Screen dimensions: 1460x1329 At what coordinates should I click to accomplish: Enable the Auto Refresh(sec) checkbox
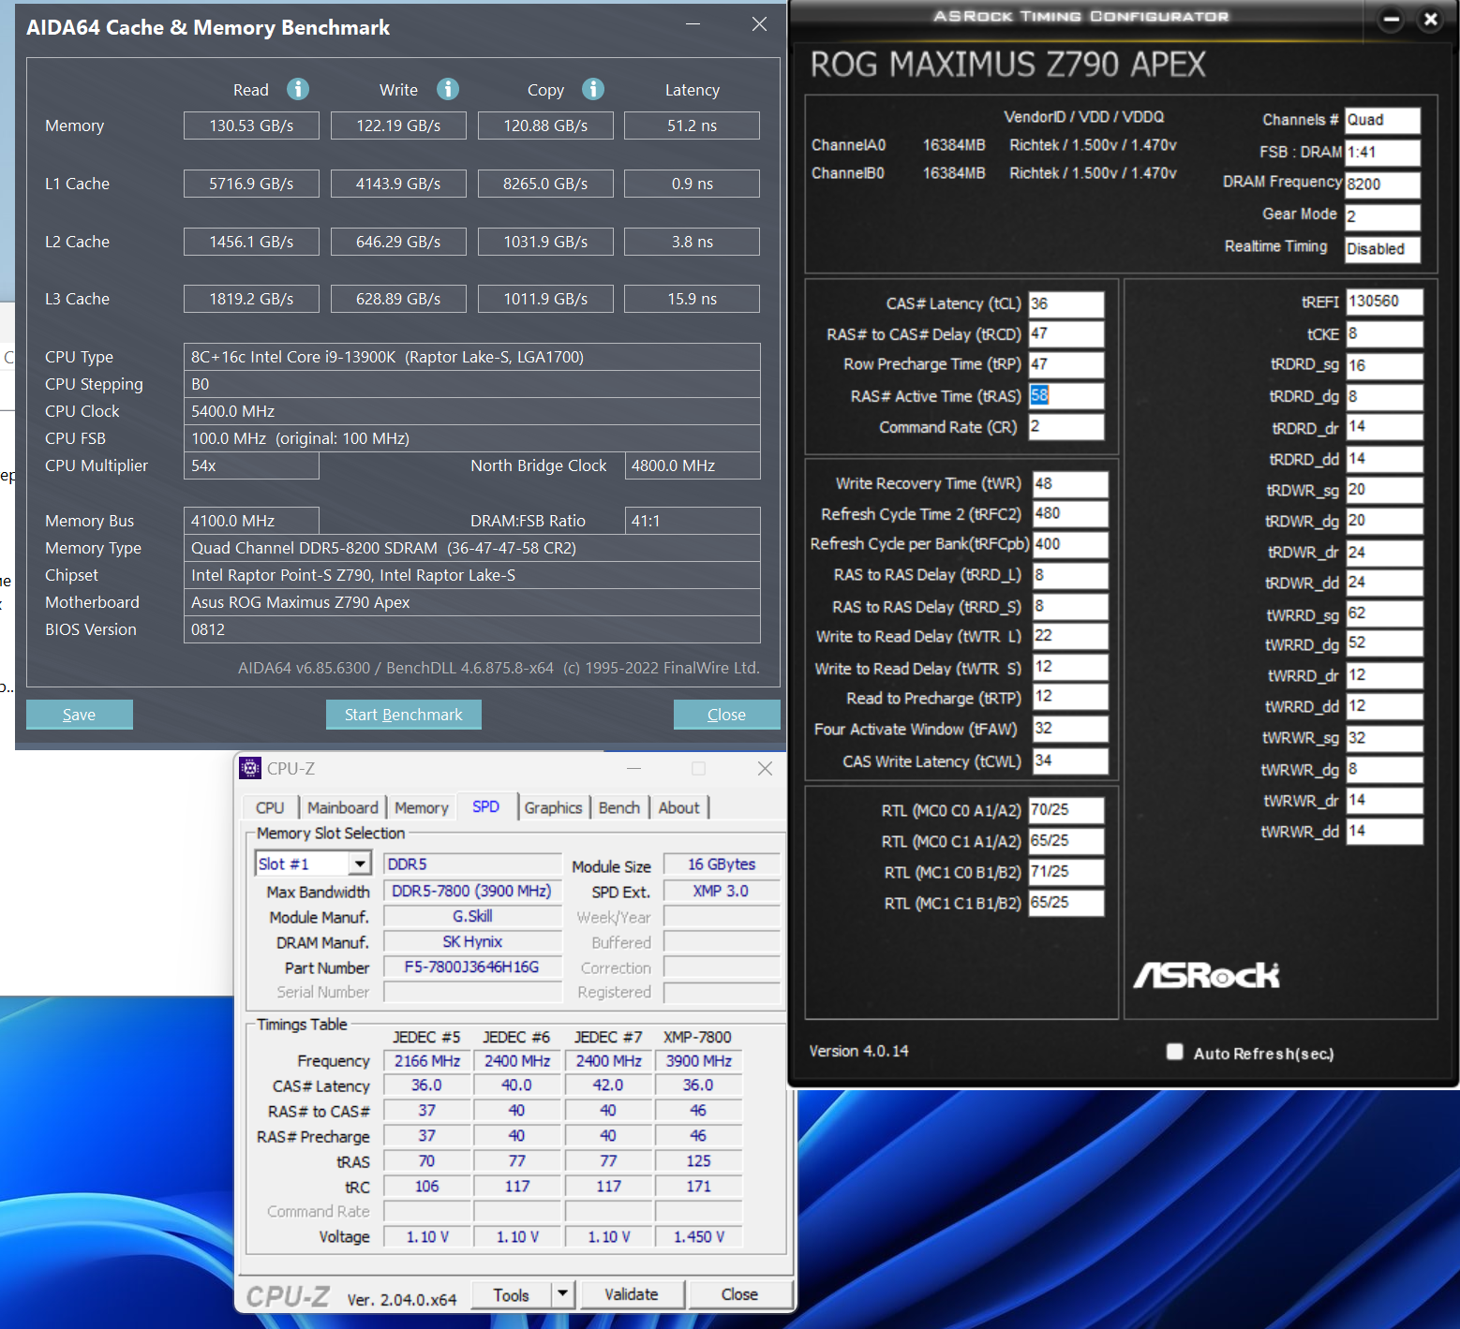pos(1174,1052)
